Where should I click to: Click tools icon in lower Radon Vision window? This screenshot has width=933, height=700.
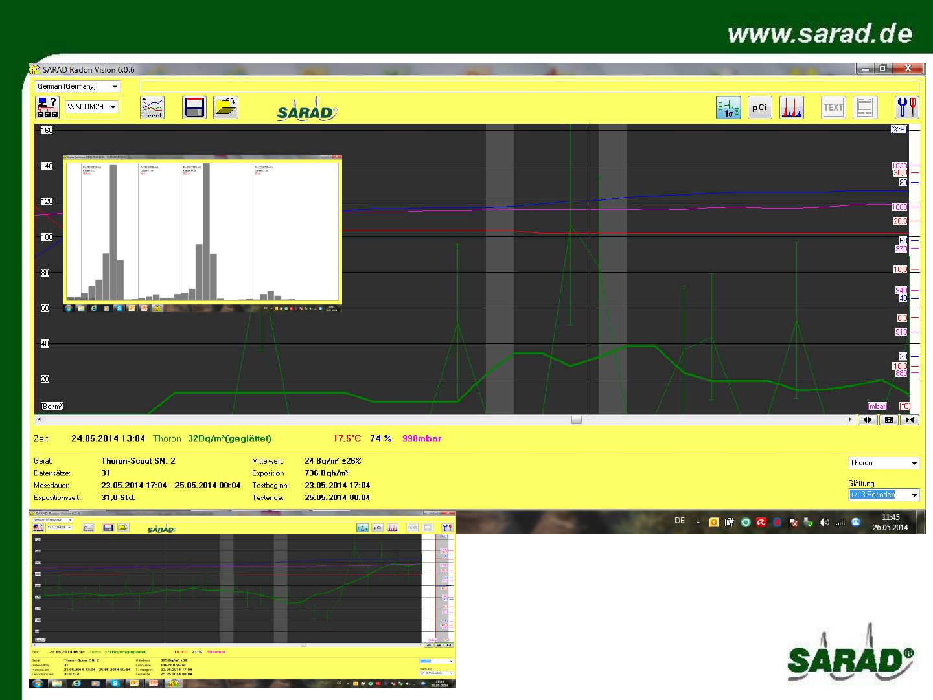(447, 528)
